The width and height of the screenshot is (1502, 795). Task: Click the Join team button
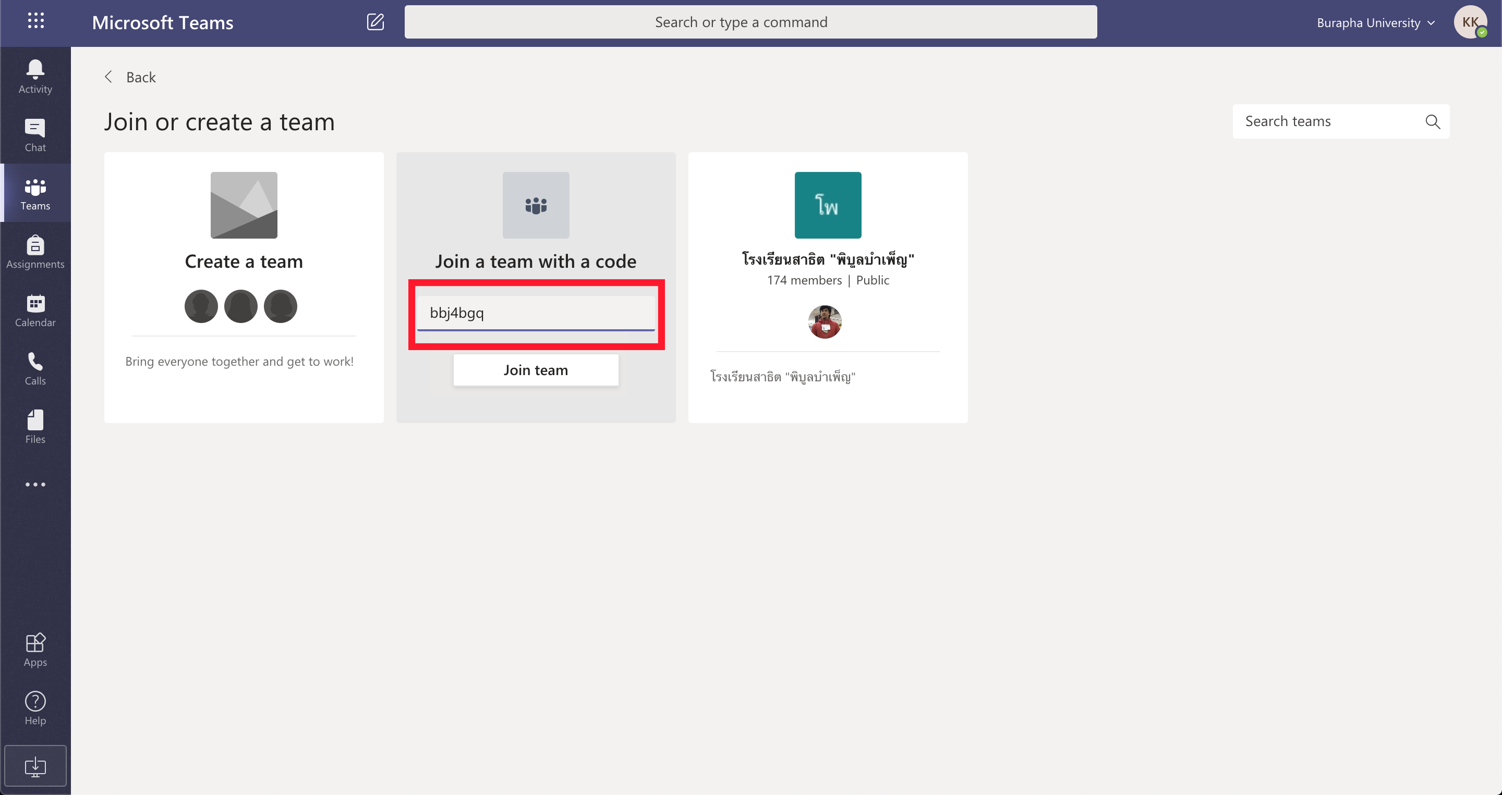point(536,370)
